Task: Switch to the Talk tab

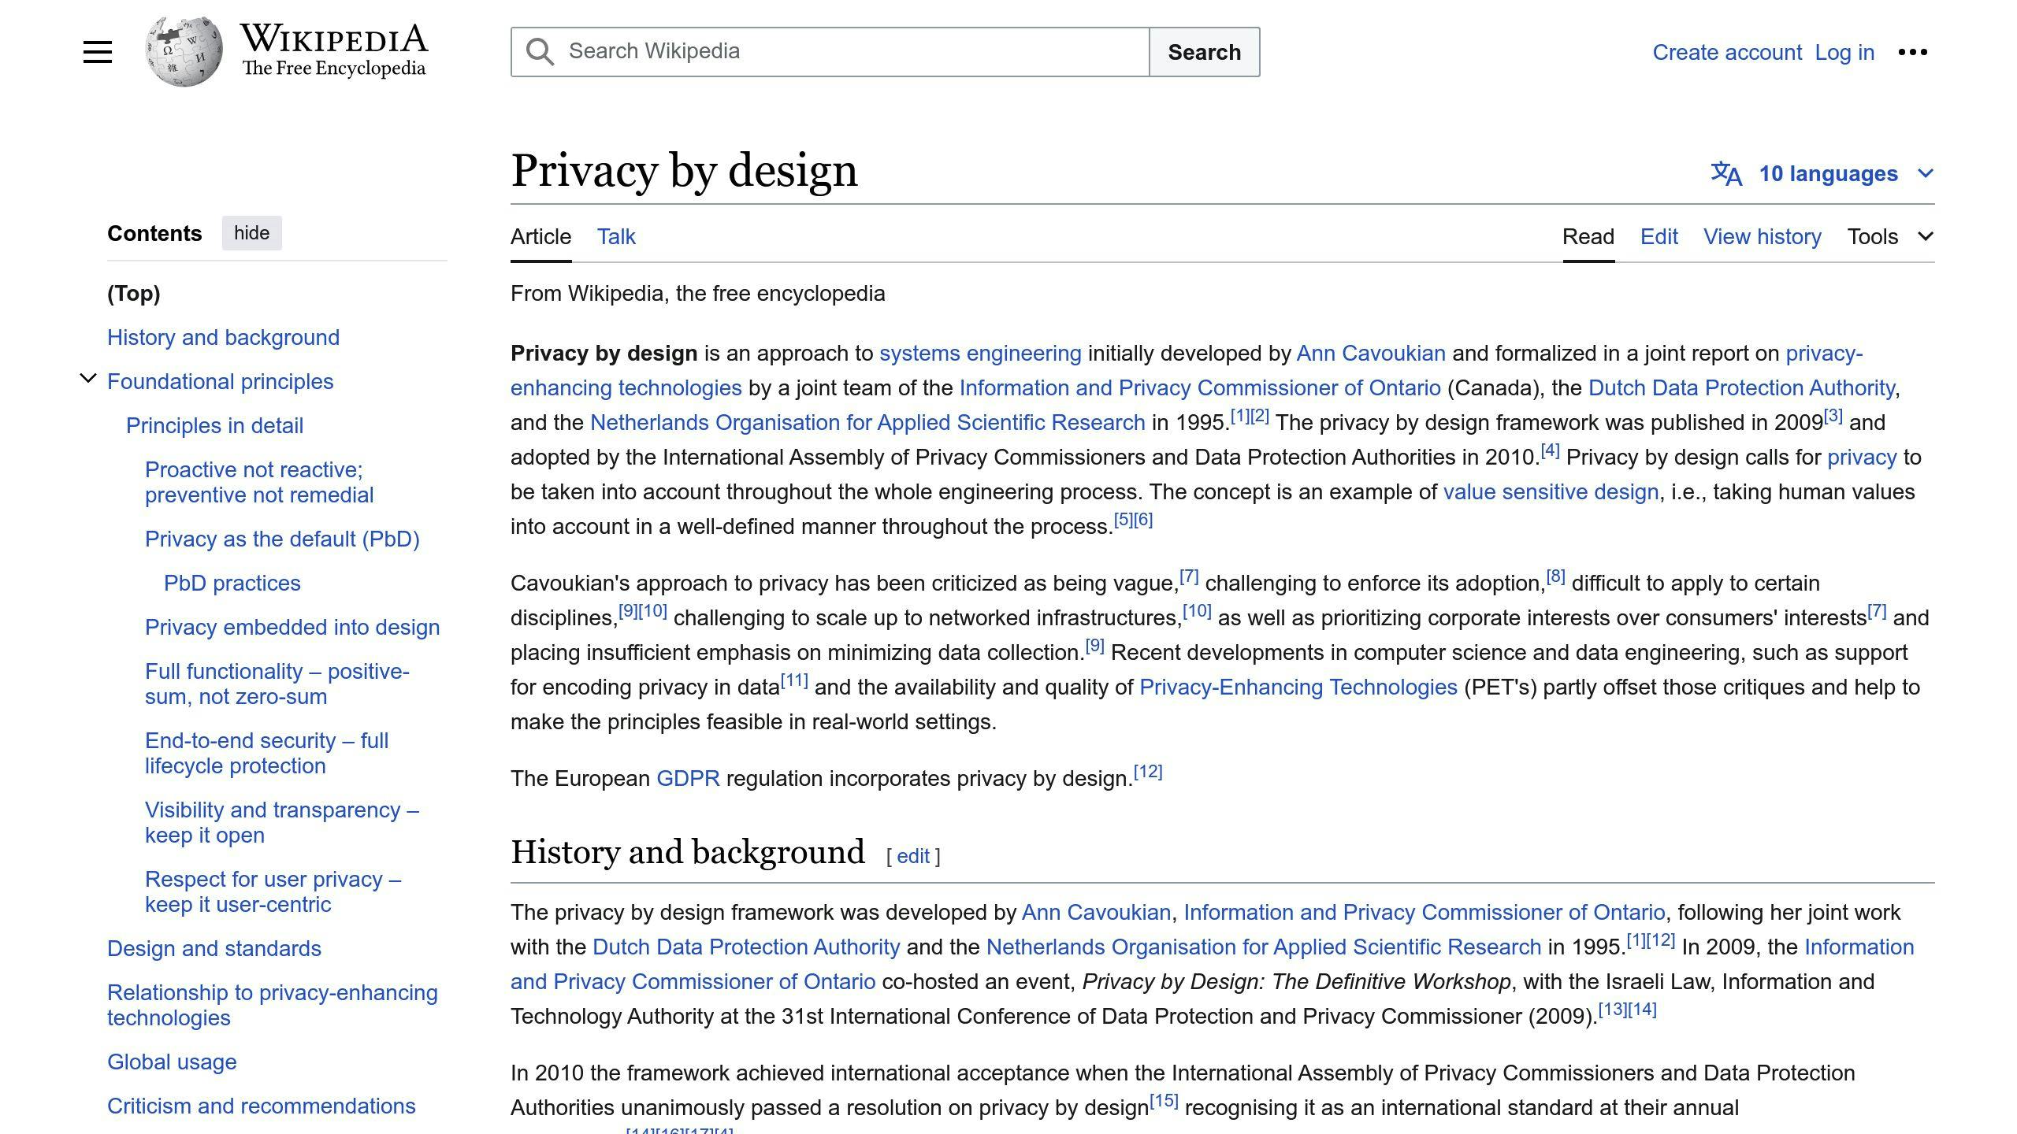Action: (615, 236)
